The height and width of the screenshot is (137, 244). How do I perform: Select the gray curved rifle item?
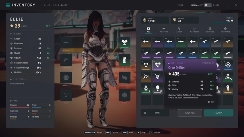pyautogui.click(x=216, y=42)
